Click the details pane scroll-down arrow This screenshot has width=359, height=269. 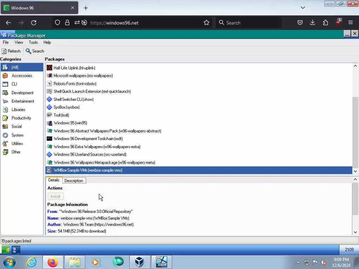point(355,232)
